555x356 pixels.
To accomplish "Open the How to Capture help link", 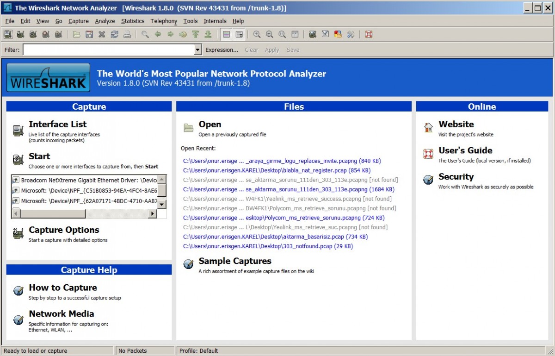I will click(x=63, y=287).
